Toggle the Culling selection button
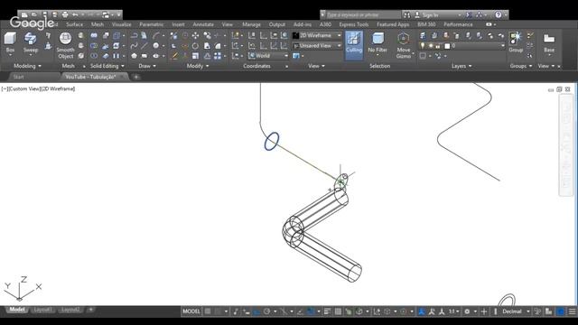 point(354,44)
